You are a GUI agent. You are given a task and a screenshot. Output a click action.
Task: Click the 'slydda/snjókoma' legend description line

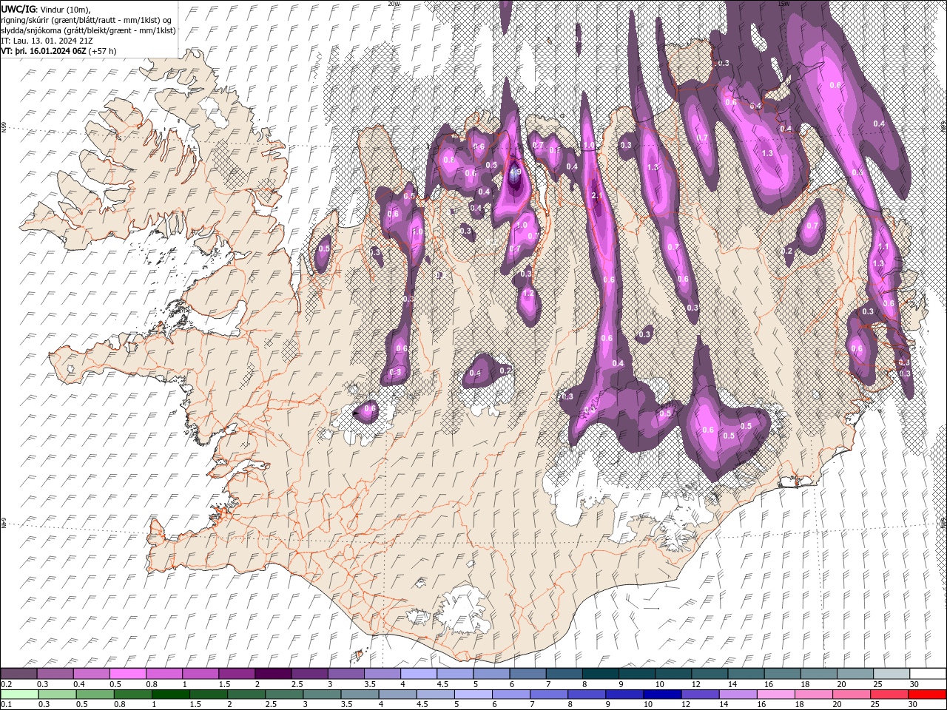point(88,30)
